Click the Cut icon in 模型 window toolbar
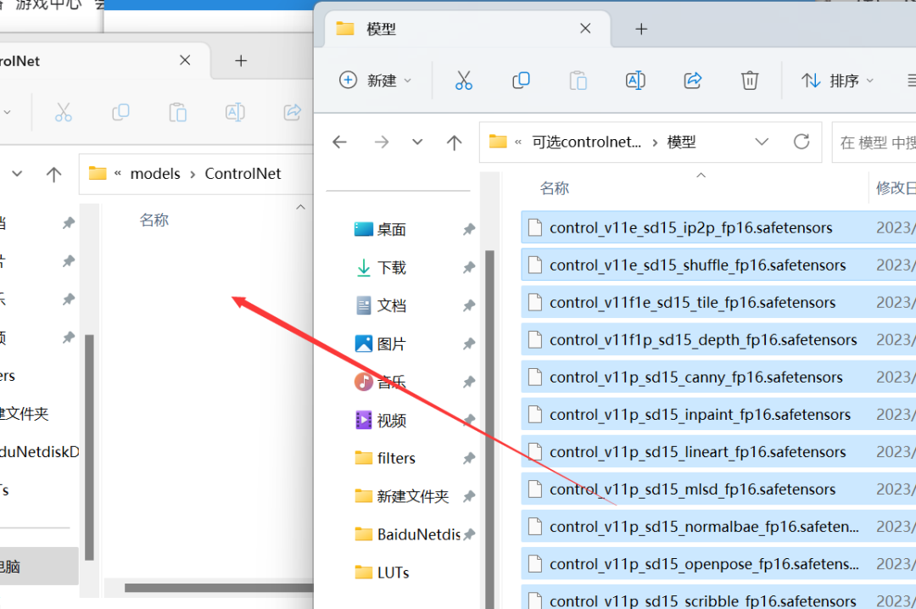This screenshot has height=609, width=916. pos(463,81)
